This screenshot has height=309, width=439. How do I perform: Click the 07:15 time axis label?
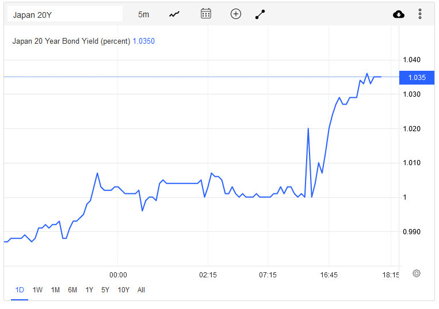tap(268, 275)
